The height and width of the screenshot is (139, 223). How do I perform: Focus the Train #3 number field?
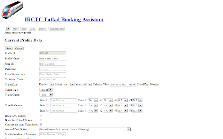63,111
